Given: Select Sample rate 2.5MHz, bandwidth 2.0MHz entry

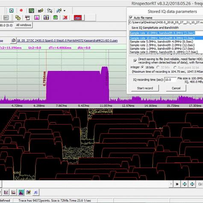Looking at the screenshot, I should coord(162,45).
